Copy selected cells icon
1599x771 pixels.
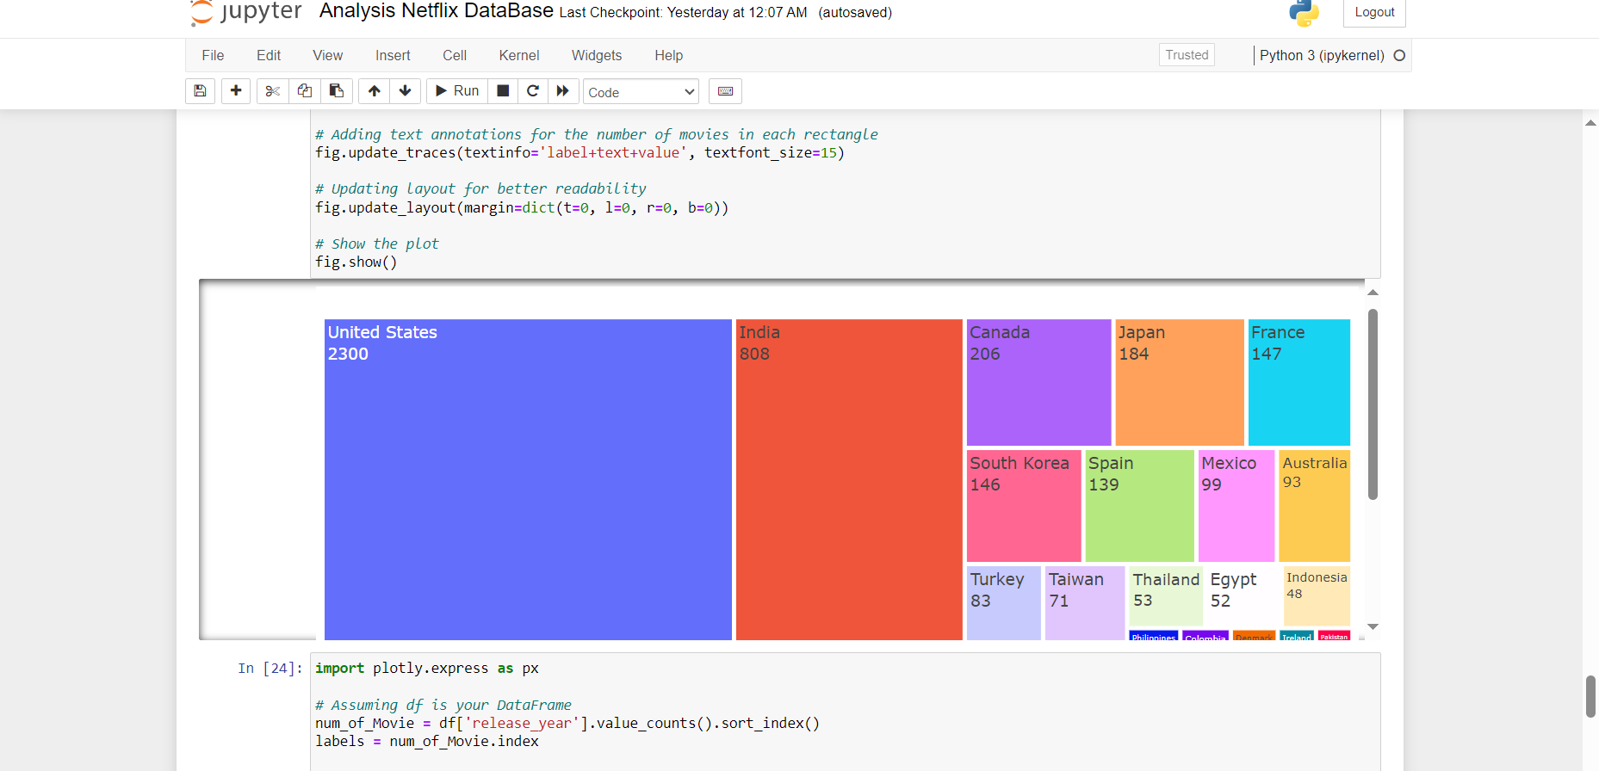pyautogui.click(x=305, y=91)
